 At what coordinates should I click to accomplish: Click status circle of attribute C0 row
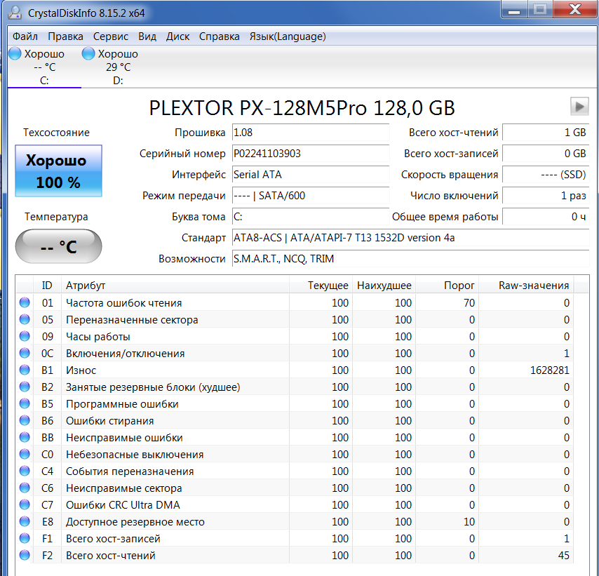coord(25,454)
